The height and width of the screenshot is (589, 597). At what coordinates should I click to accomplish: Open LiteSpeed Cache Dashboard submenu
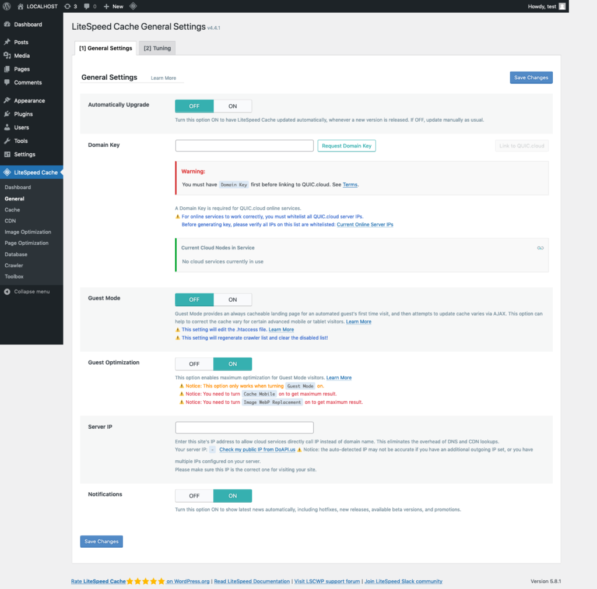click(x=17, y=187)
